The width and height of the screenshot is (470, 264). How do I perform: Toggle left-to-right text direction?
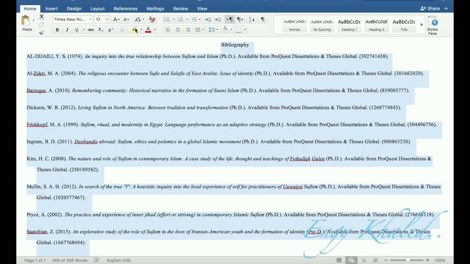pos(229,19)
